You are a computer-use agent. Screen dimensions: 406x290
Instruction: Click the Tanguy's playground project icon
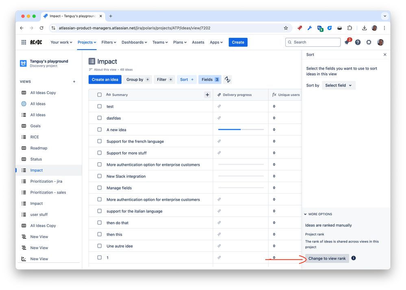point(23,63)
